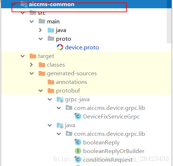Viewport: 173px width, 166px height.
Task: Click the blue java source folder icon
Action: click(x=51, y=30)
